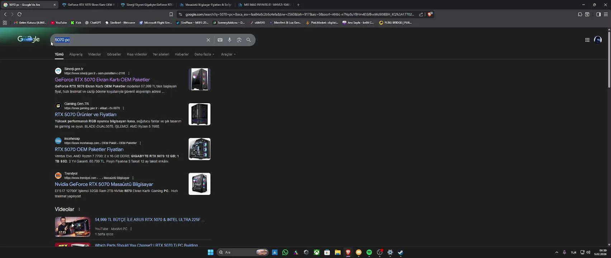Reload the current page

coord(19,14)
